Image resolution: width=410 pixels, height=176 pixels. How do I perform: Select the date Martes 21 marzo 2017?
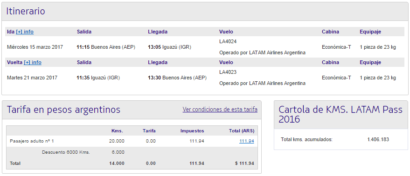[32, 78]
